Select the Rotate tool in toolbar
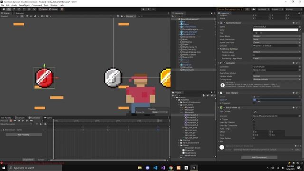The image size is (304, 171). (14, 9)
